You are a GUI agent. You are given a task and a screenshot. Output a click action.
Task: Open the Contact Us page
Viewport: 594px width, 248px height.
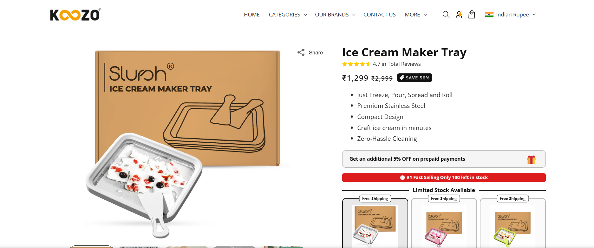click(x=380, y=15)
